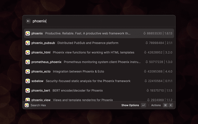The width and height of the screenshot is (198, 124).
Task: Click the phoenix_pubsub package icon
Action: [28, 43]
